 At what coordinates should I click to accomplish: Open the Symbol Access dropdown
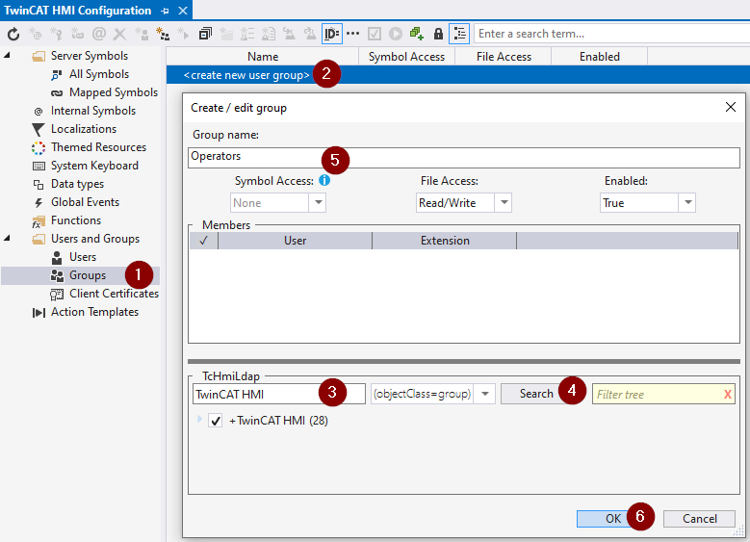318,203
